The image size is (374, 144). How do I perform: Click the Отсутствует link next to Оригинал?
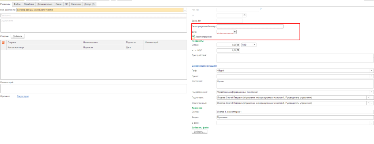coord(23,96)
